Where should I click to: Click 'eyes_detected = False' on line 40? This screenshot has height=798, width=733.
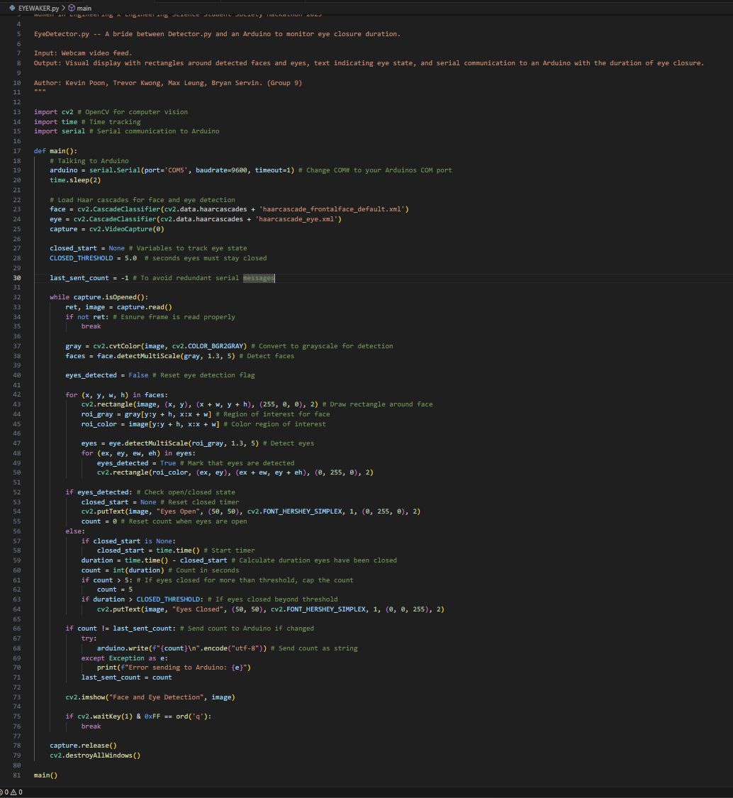(107, 375)
